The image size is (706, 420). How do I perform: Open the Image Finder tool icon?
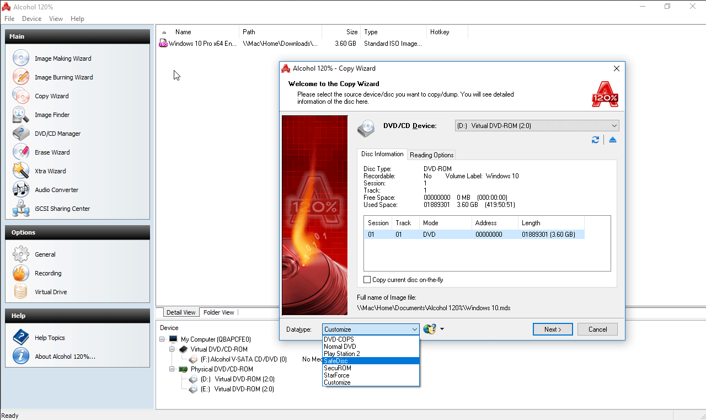21,115
